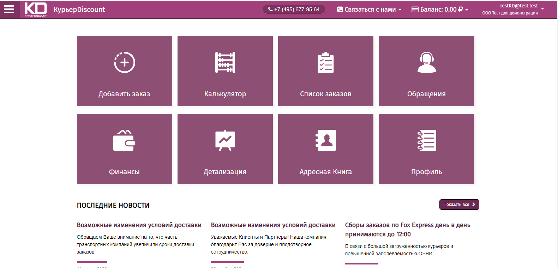Open the Финансы tile label
The height and width of the screenshot is (268, 558).
click(124, 172)
